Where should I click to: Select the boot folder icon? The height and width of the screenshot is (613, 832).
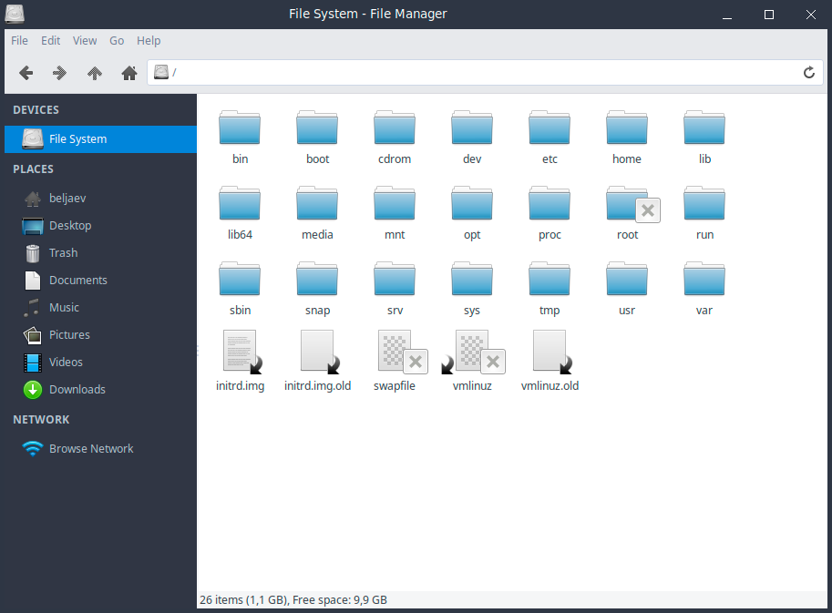[317, 128]
